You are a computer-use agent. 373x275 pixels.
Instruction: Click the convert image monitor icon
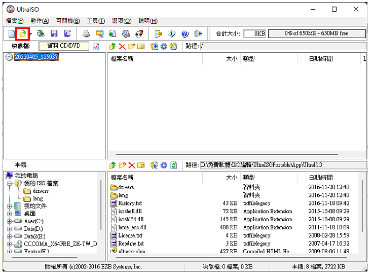click(x=99, y=34)
